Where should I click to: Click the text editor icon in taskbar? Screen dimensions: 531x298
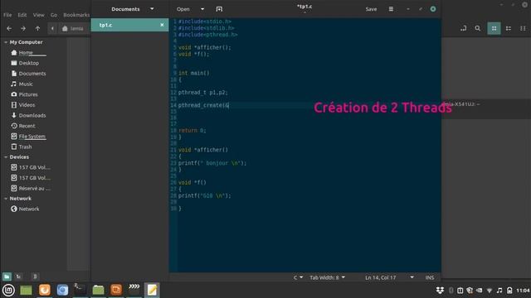point(152,290)
